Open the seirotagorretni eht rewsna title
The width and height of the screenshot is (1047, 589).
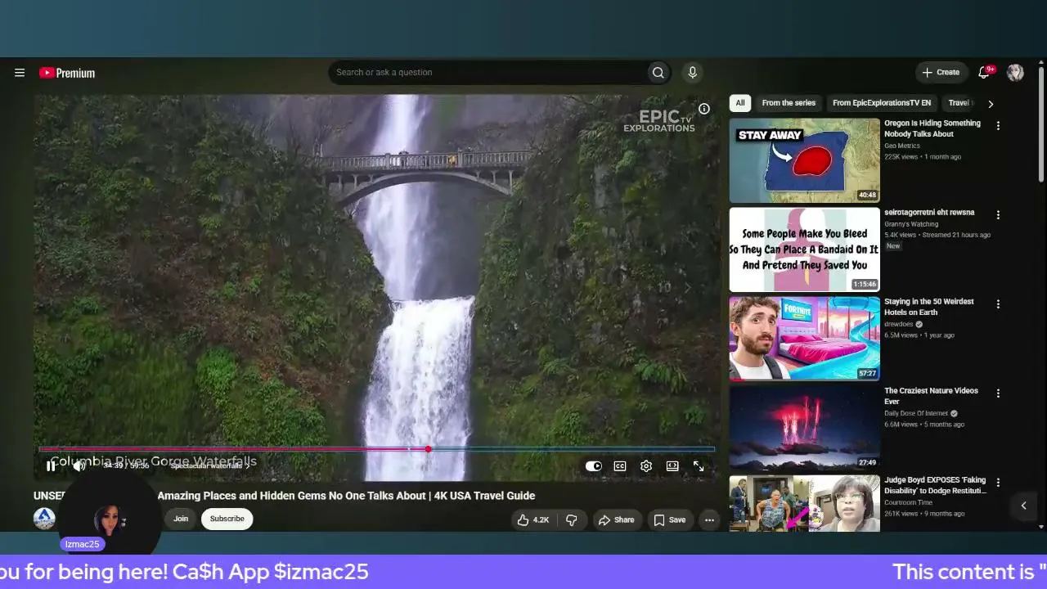929,213
